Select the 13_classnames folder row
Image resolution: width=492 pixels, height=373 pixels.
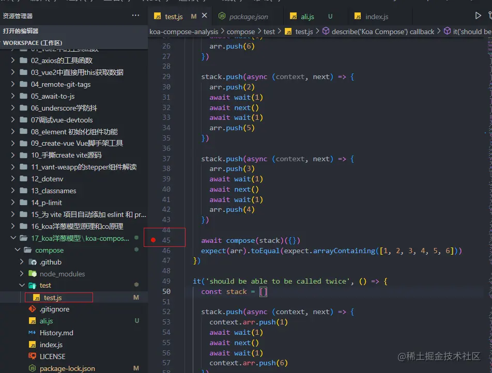(74, 191)
